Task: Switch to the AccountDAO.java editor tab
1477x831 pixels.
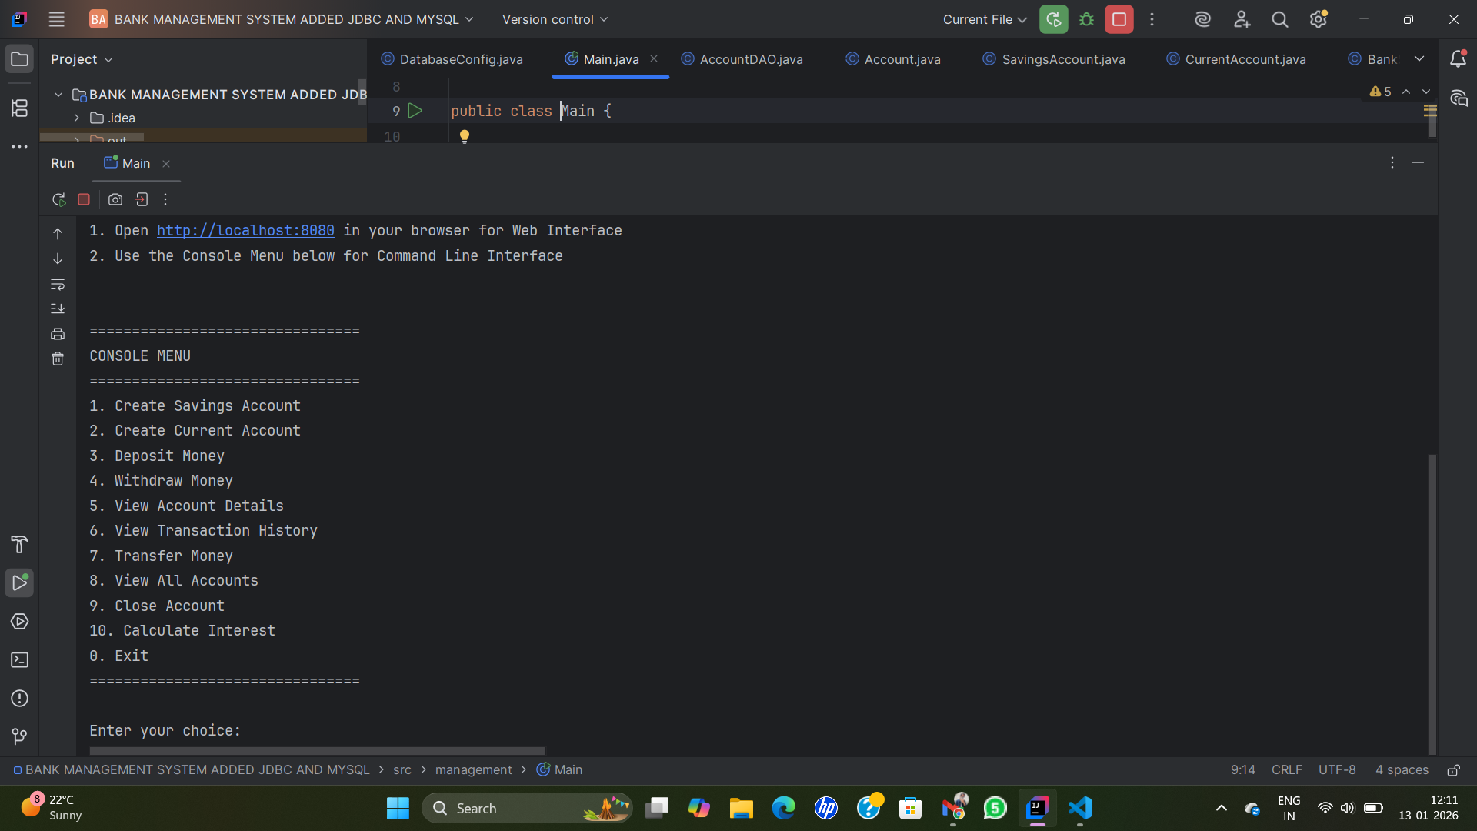Action: [x=751, y=59]
